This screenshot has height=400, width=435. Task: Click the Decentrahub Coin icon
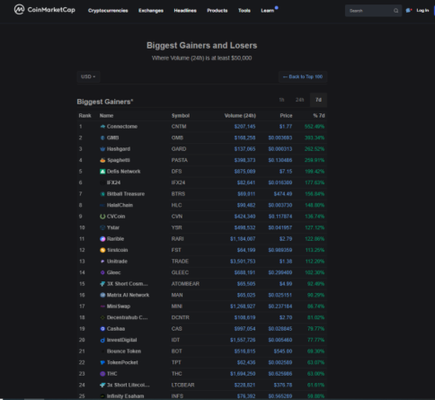pyautogui.click(x=102, y=317)
